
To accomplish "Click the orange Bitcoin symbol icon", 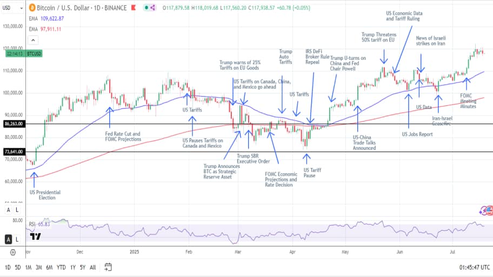I will click(32, 8).
